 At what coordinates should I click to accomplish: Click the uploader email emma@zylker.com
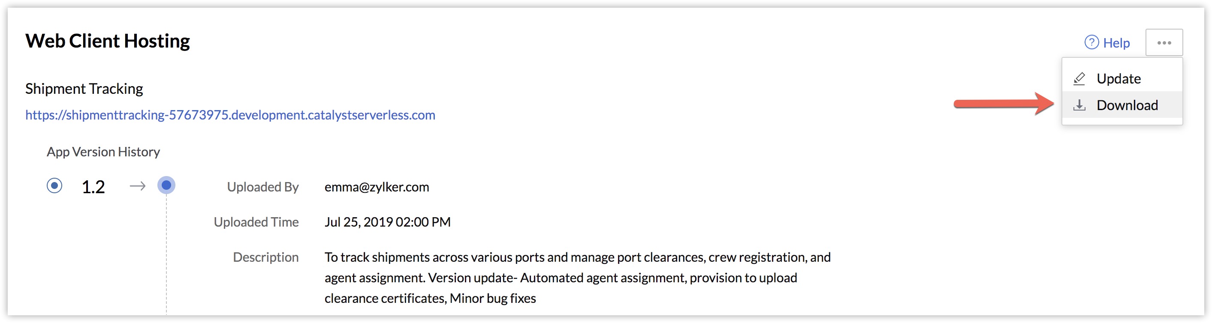point(377,187)
